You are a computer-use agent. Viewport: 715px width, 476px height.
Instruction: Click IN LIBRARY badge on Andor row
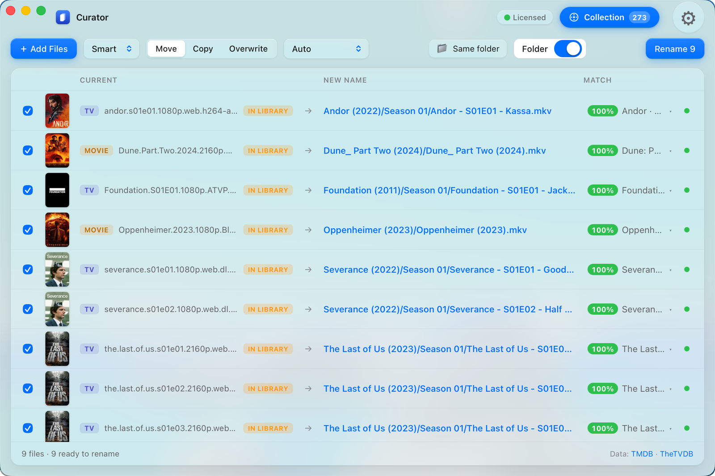[268, 111]
